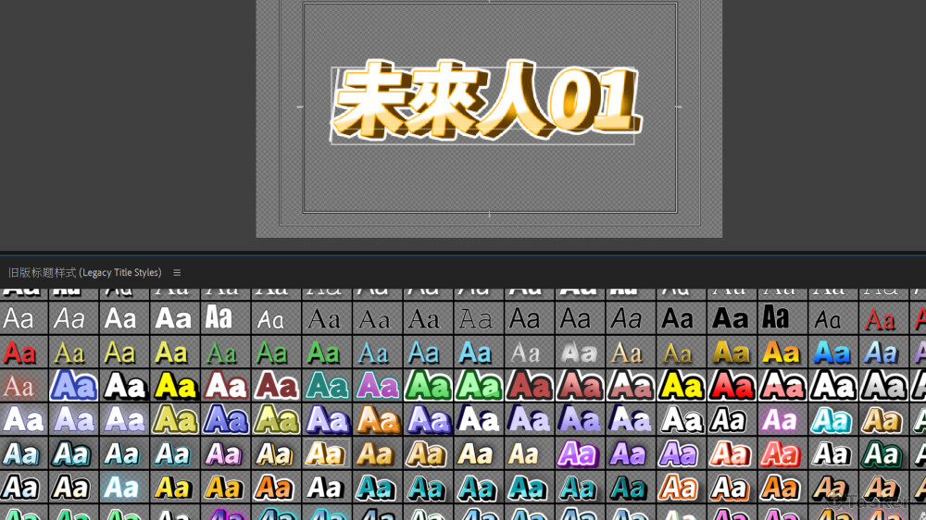
Task: Click the golden 未來人01 title text
Action: tap(485, 102)
